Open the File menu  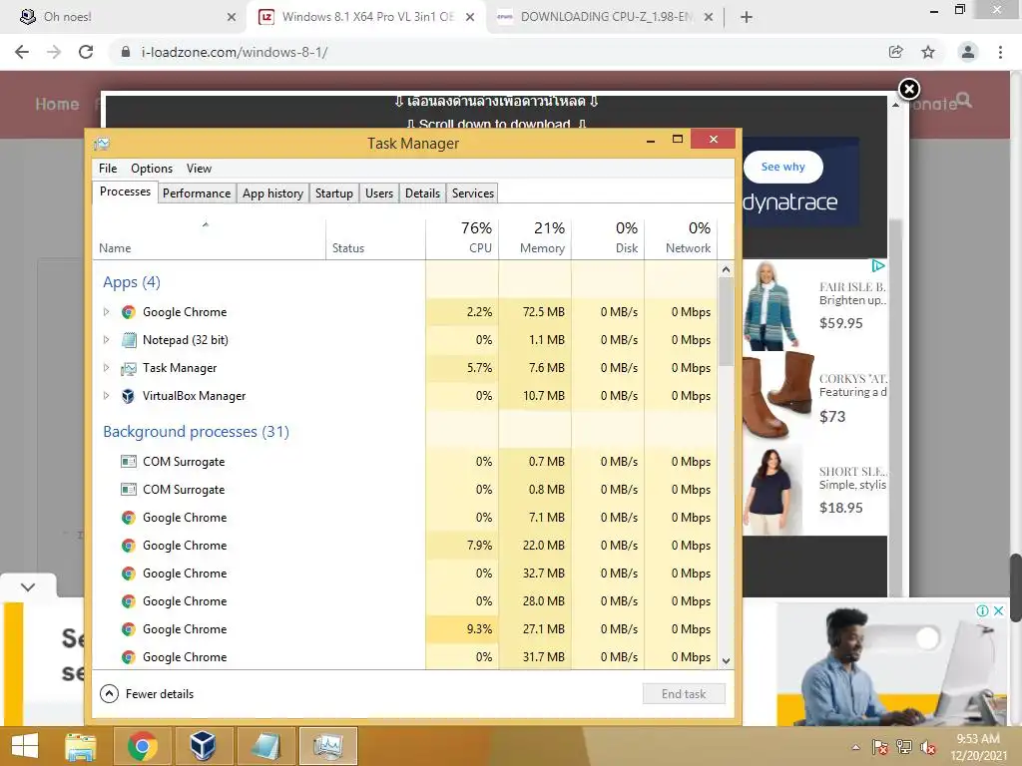[x=108, y=168]
